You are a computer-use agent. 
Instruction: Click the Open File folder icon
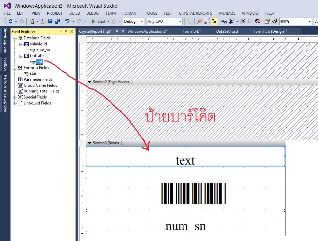(43, 21)
